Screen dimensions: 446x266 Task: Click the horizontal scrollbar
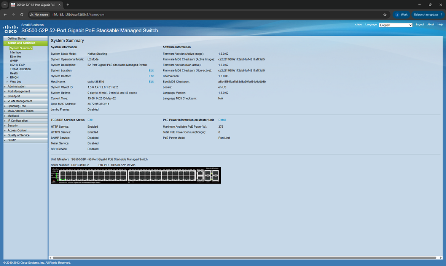(245, 258)
